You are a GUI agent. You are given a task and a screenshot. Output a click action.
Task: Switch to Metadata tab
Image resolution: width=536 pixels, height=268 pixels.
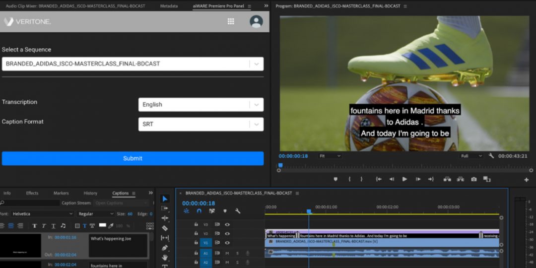(169, 6)
